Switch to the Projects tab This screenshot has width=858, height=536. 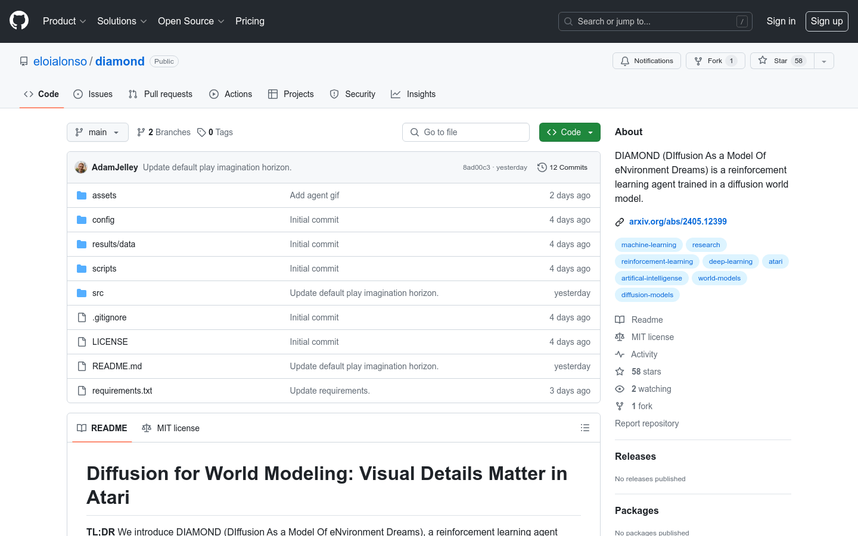click(x=291, y=94)
